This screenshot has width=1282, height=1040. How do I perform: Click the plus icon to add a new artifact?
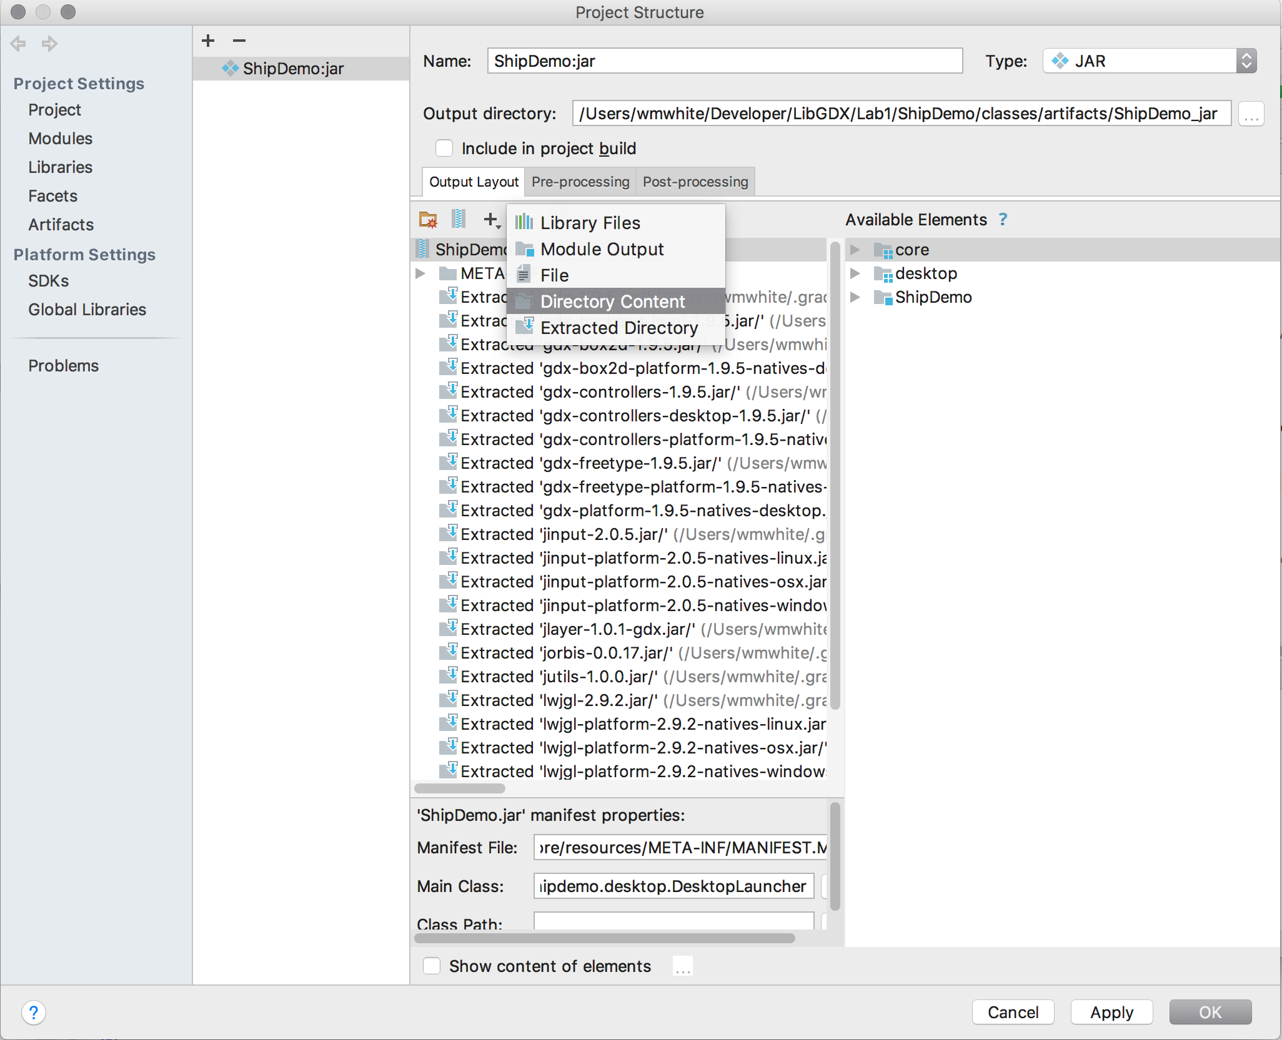(x=208, y=41)
